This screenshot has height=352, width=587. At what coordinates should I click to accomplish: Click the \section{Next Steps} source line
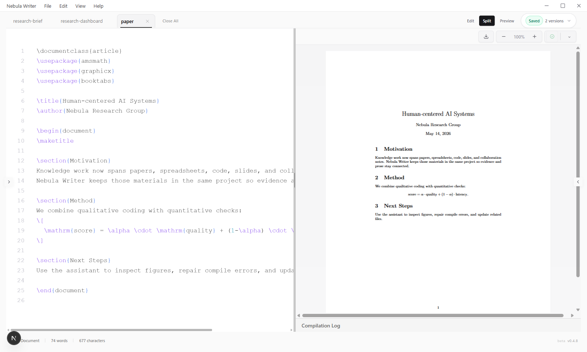(73, 260)
